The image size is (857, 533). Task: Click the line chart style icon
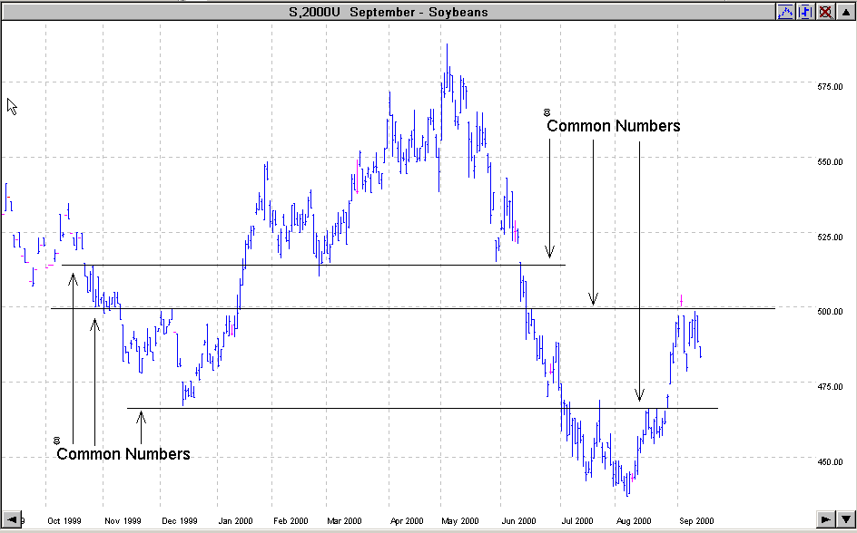pyautogui.click(x=784, y=12)
